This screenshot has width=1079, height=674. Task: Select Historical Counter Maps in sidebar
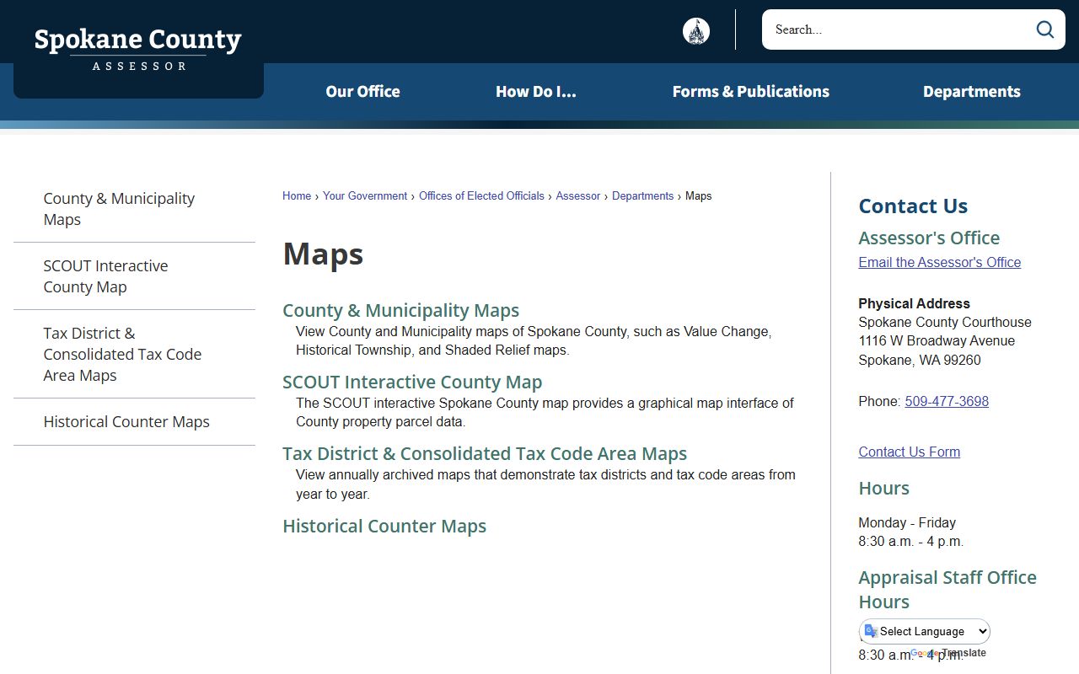point(134,422)
